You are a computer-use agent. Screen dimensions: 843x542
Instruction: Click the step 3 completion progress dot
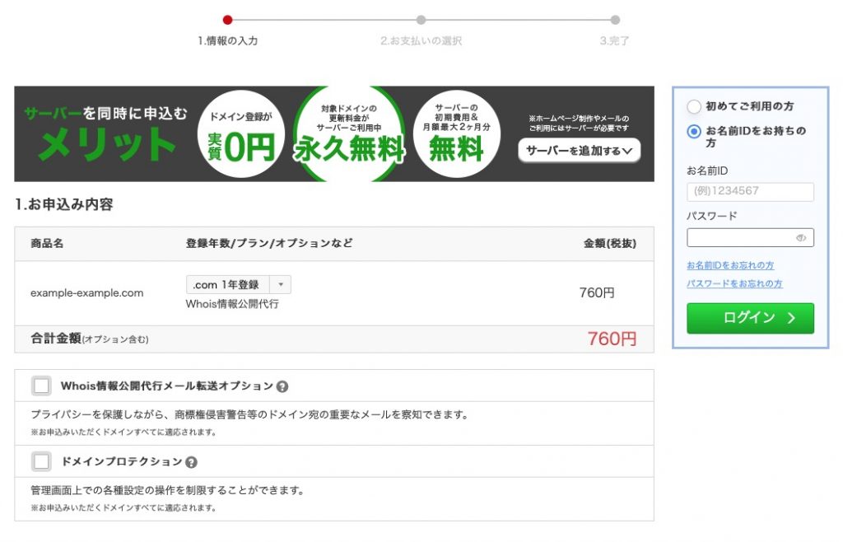(615, 20)
